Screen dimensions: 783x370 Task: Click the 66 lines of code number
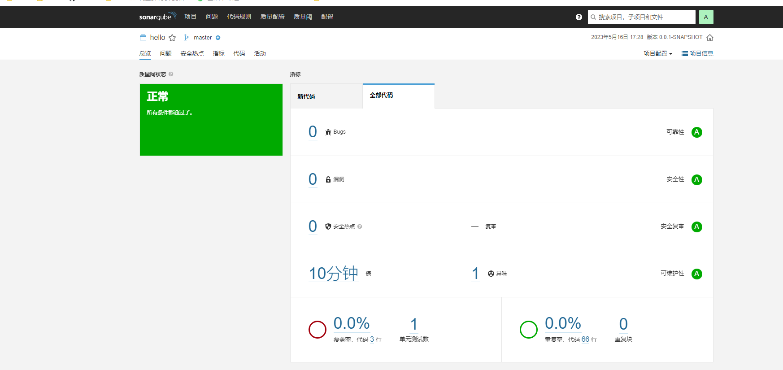[585, 340]
